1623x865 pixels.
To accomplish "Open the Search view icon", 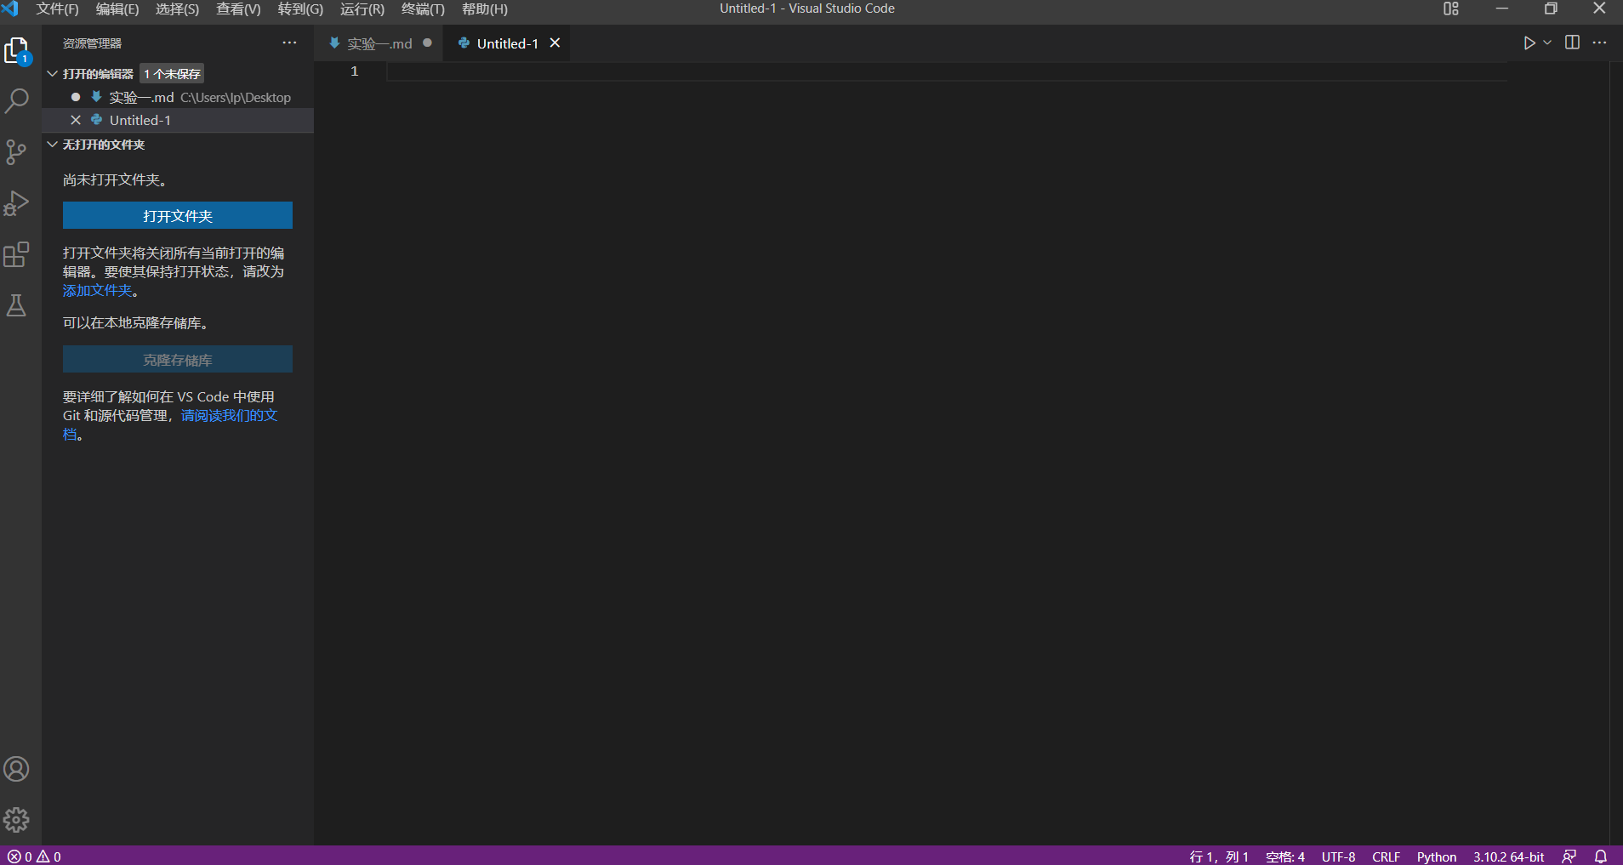I will 17,101.
